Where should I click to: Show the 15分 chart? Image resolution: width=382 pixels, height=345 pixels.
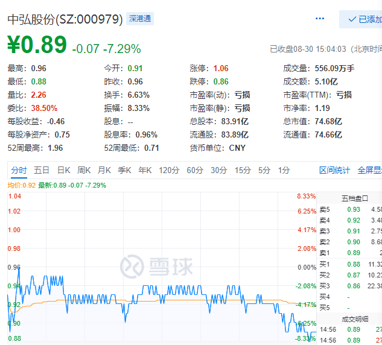[x=243, y=170]
